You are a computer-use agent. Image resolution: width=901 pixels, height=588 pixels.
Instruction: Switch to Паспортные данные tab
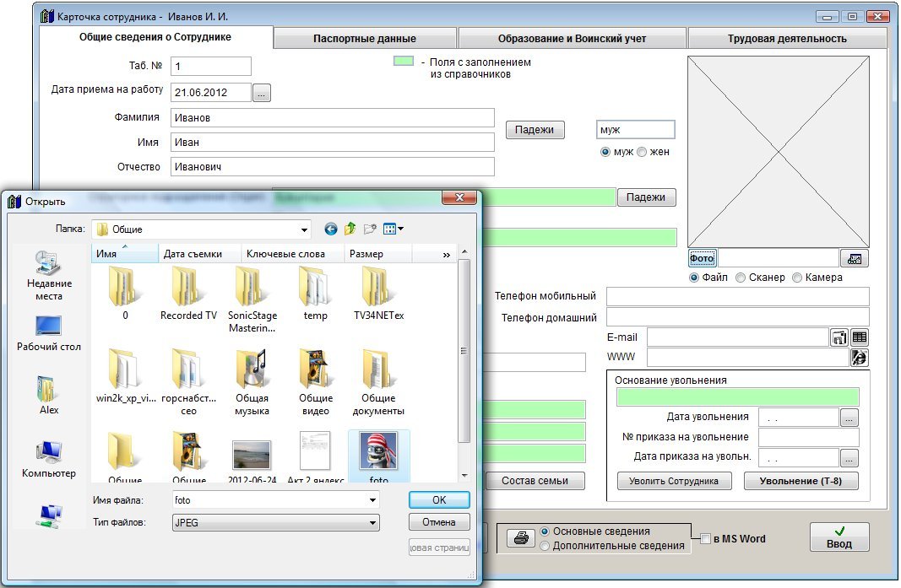click(364, 38)
